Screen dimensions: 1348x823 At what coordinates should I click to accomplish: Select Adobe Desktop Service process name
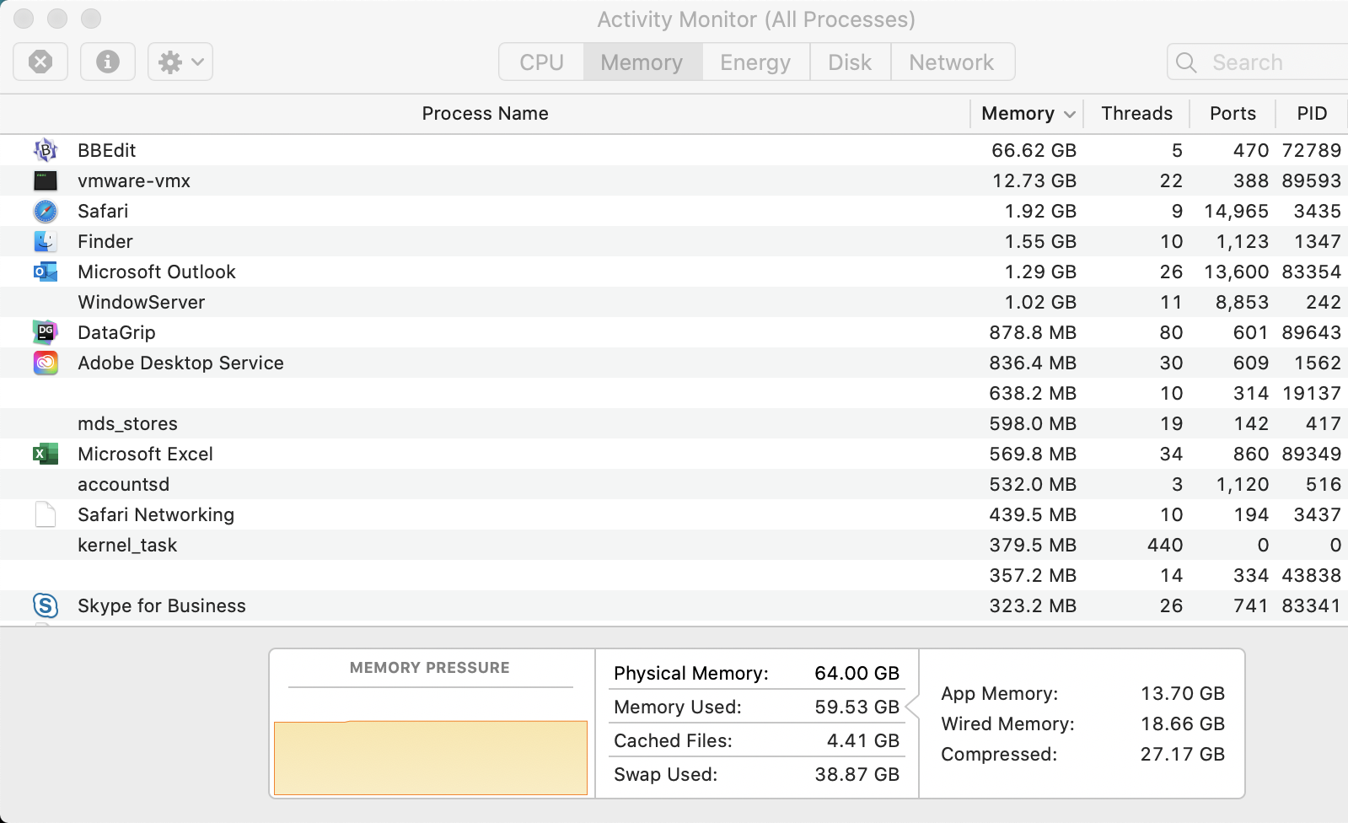click(x=180, y=363)
